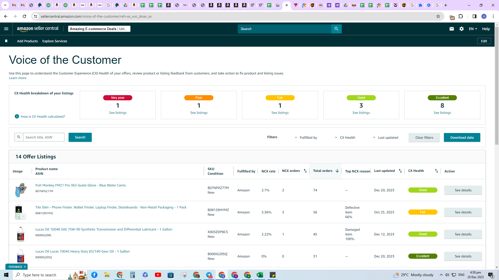Open How is CX Health calculated link
The width and height of the screenshot is (499, 280).
pyautogui.click(x=43, y=116)
